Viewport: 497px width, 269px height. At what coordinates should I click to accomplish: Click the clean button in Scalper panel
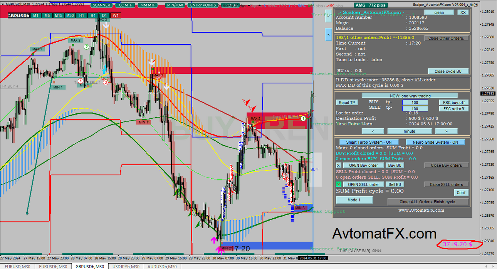(439, 12)
